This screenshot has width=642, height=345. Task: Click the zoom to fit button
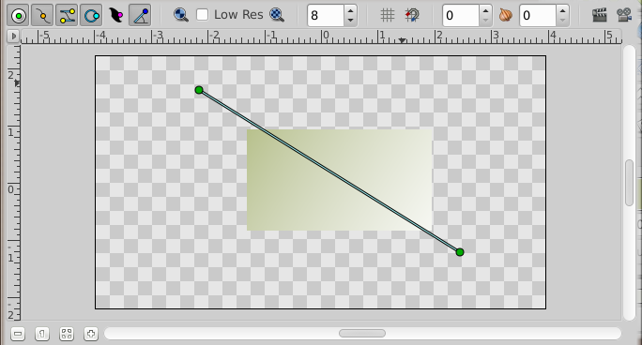click(x=67, y=334)
